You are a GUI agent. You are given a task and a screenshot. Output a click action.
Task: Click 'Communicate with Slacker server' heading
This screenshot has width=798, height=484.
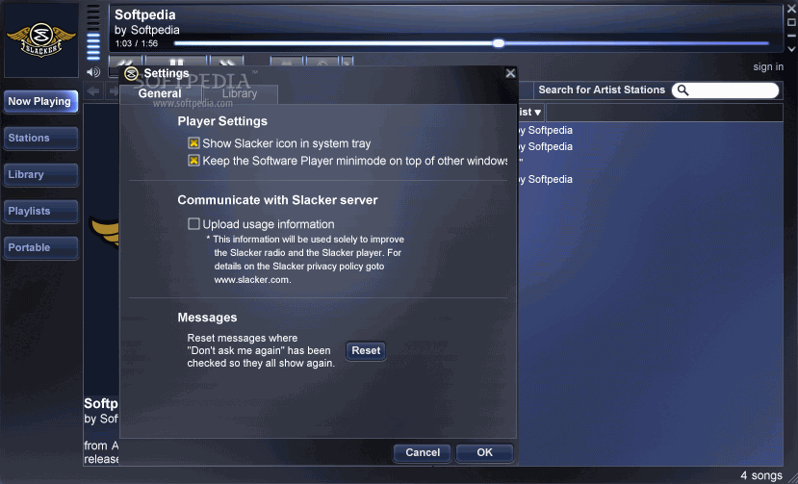click(277, 200)
